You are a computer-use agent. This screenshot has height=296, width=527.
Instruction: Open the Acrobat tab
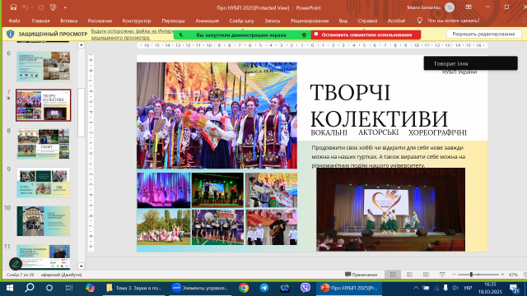coord(396,21)
